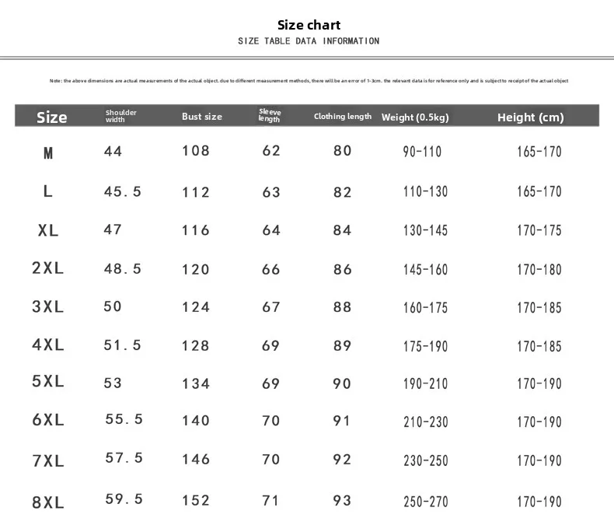The image size is (614, 518).
Task: Click height range 170-175
Action: click(539, 230)
